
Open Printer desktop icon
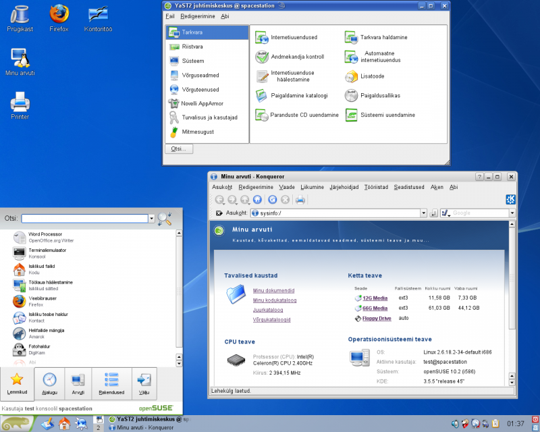(x=20, y=105)
